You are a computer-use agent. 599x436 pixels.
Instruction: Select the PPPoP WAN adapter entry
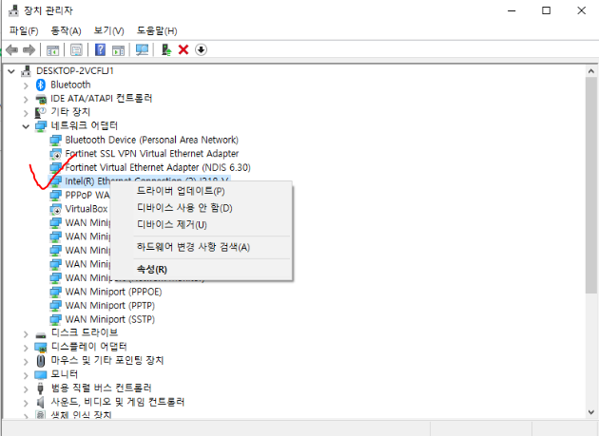point(87,195)
